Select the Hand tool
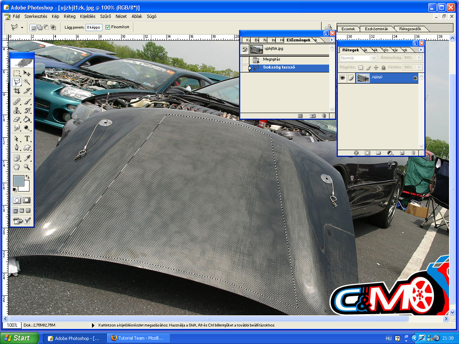Viewport: 459px width, 344px height. 17,167
